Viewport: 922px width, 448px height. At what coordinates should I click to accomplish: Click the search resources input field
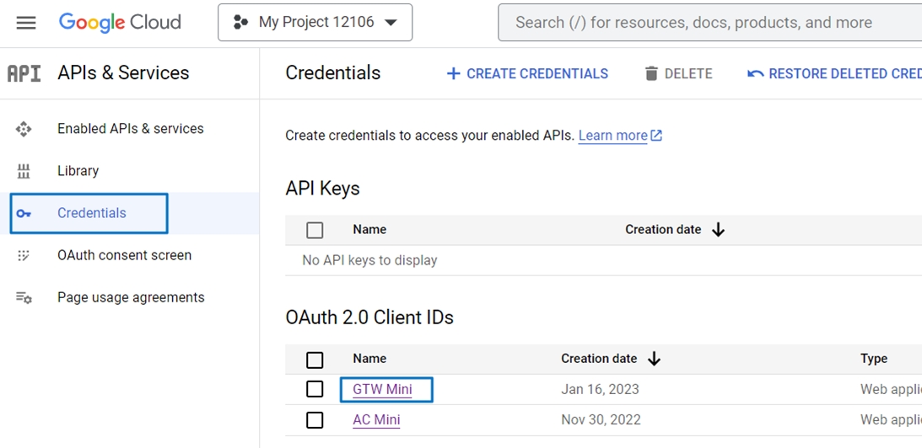pos(709,23)
